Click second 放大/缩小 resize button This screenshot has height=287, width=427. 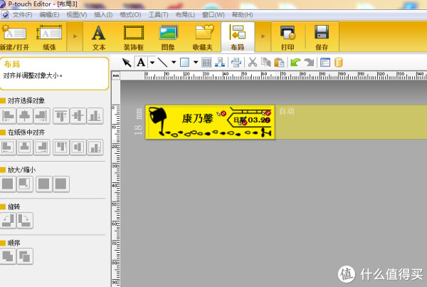25,184
